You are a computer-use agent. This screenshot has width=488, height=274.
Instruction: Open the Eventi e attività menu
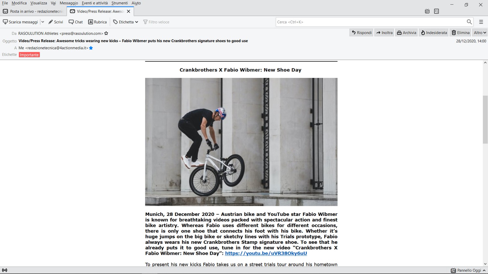95,3
